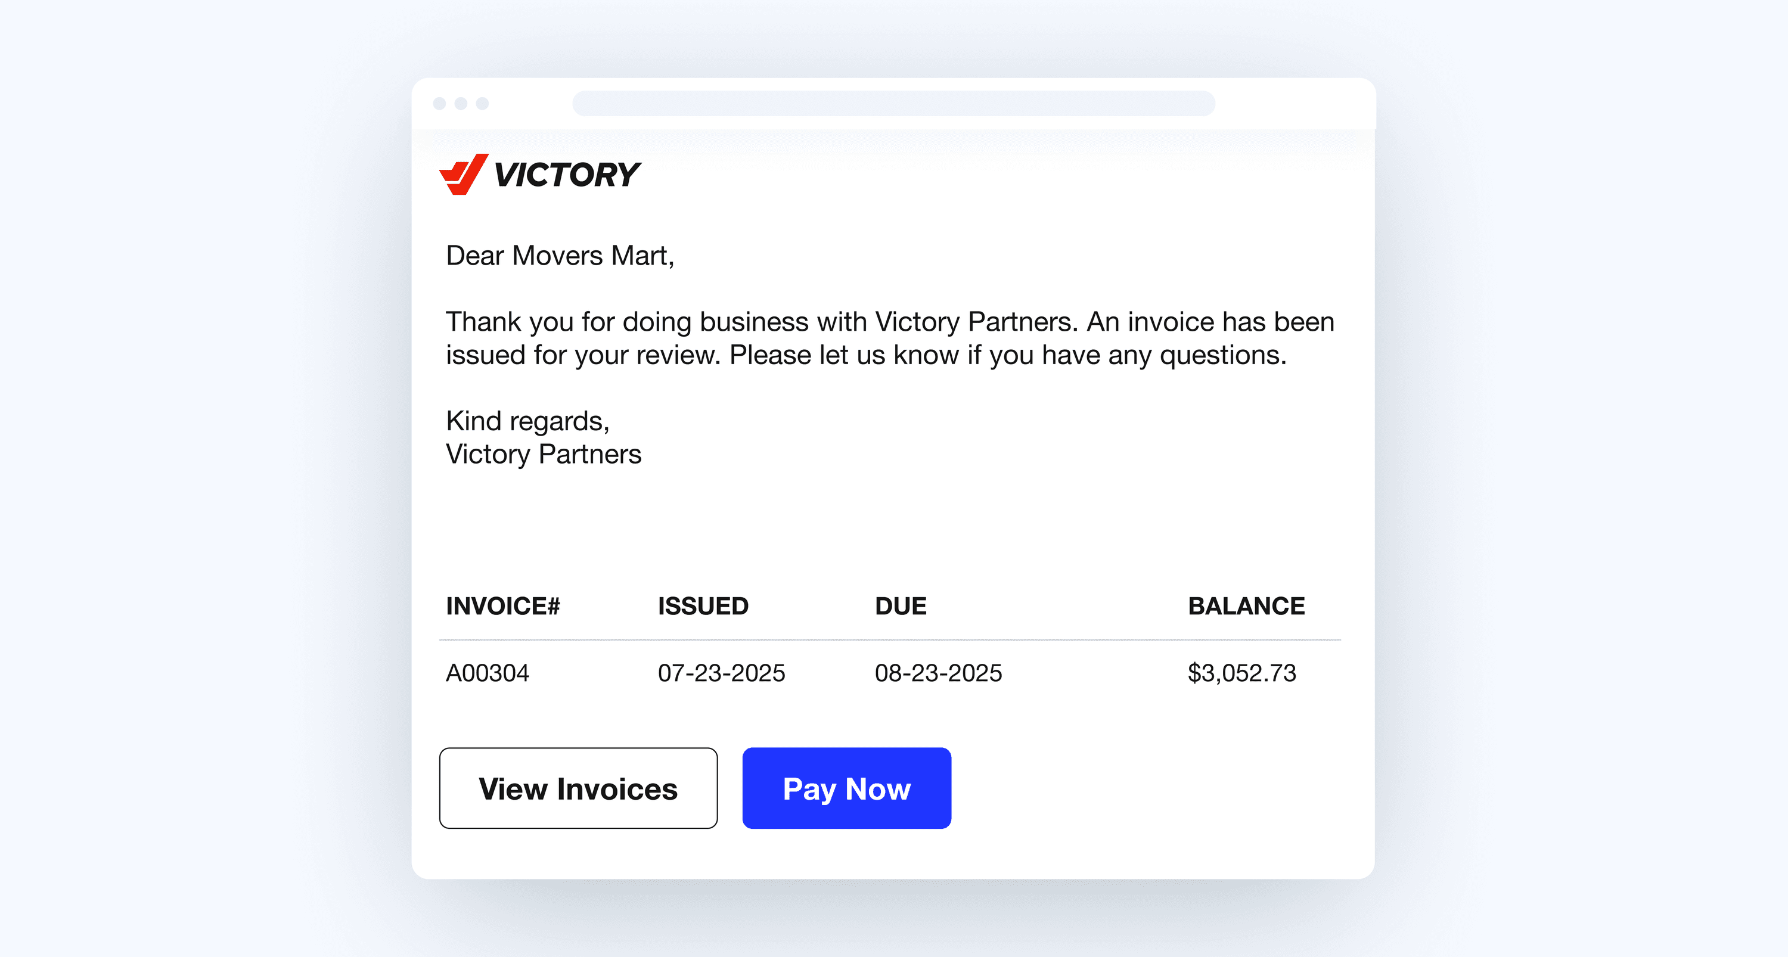This screenshot has width=1788, height=957.
Task: Click the "Kind regards" closing line
Action: click(x=527, y=421)
